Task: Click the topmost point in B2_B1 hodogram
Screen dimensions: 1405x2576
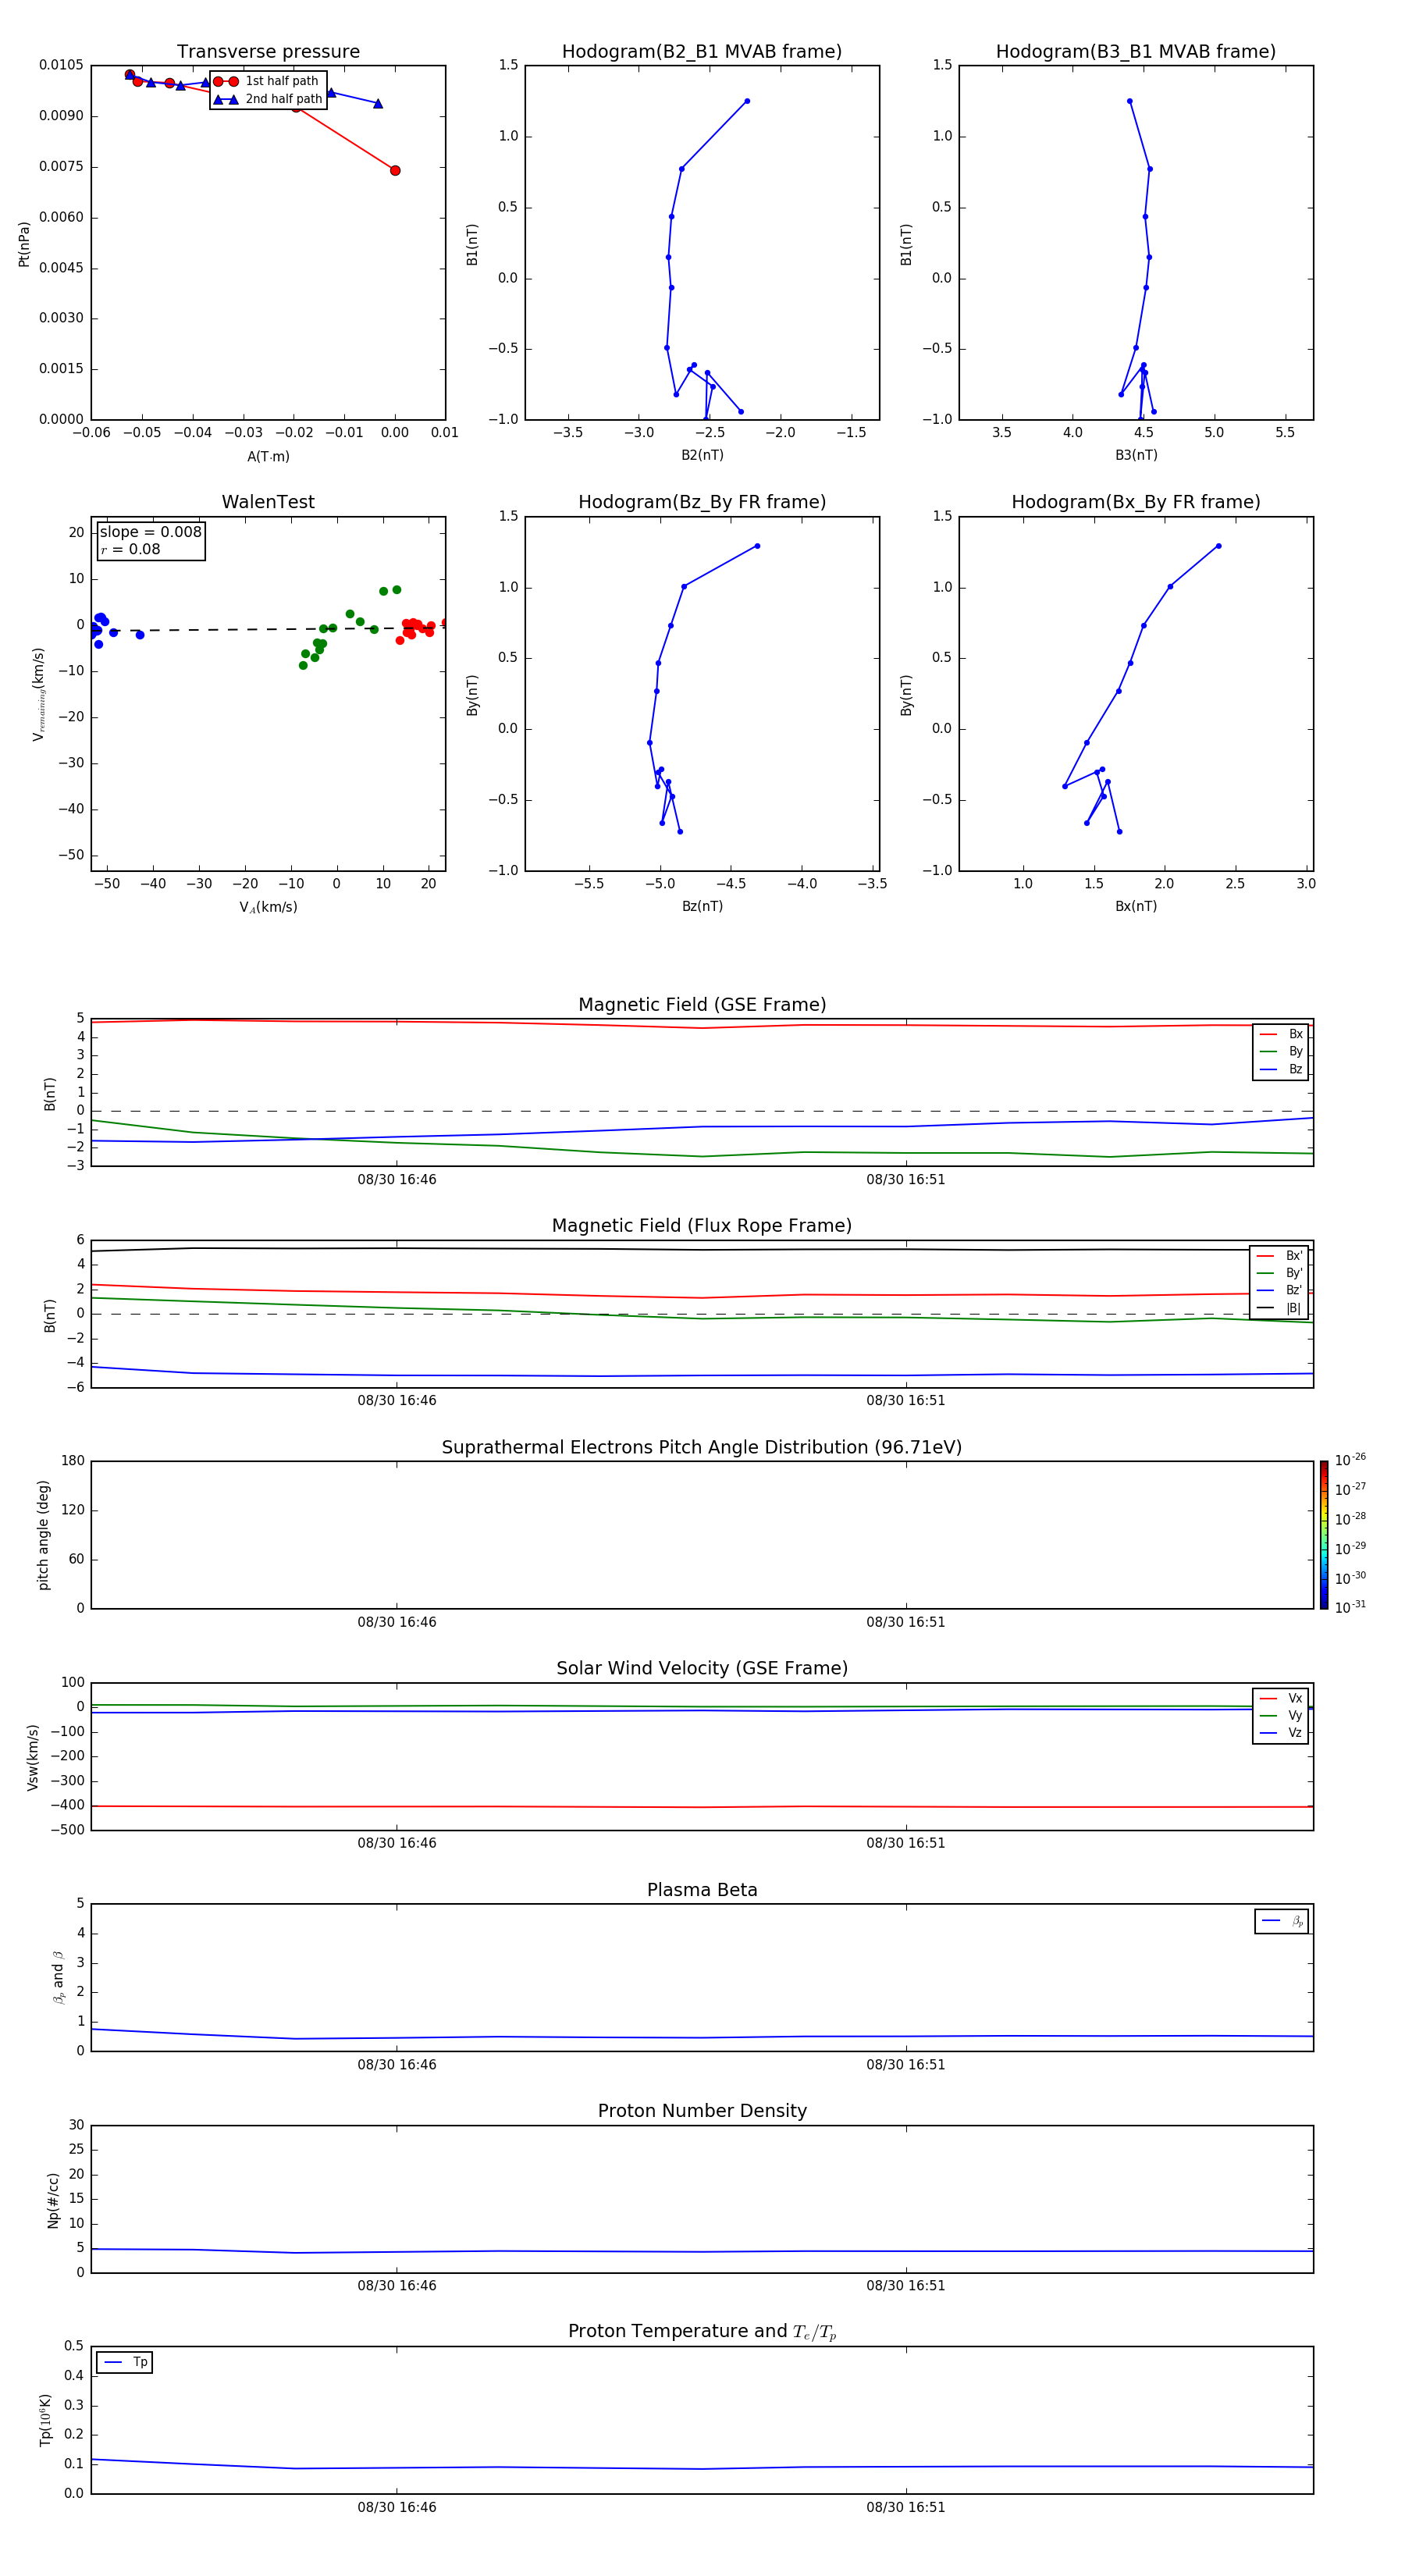Action: pyautogui.click(x=747, y=101)
